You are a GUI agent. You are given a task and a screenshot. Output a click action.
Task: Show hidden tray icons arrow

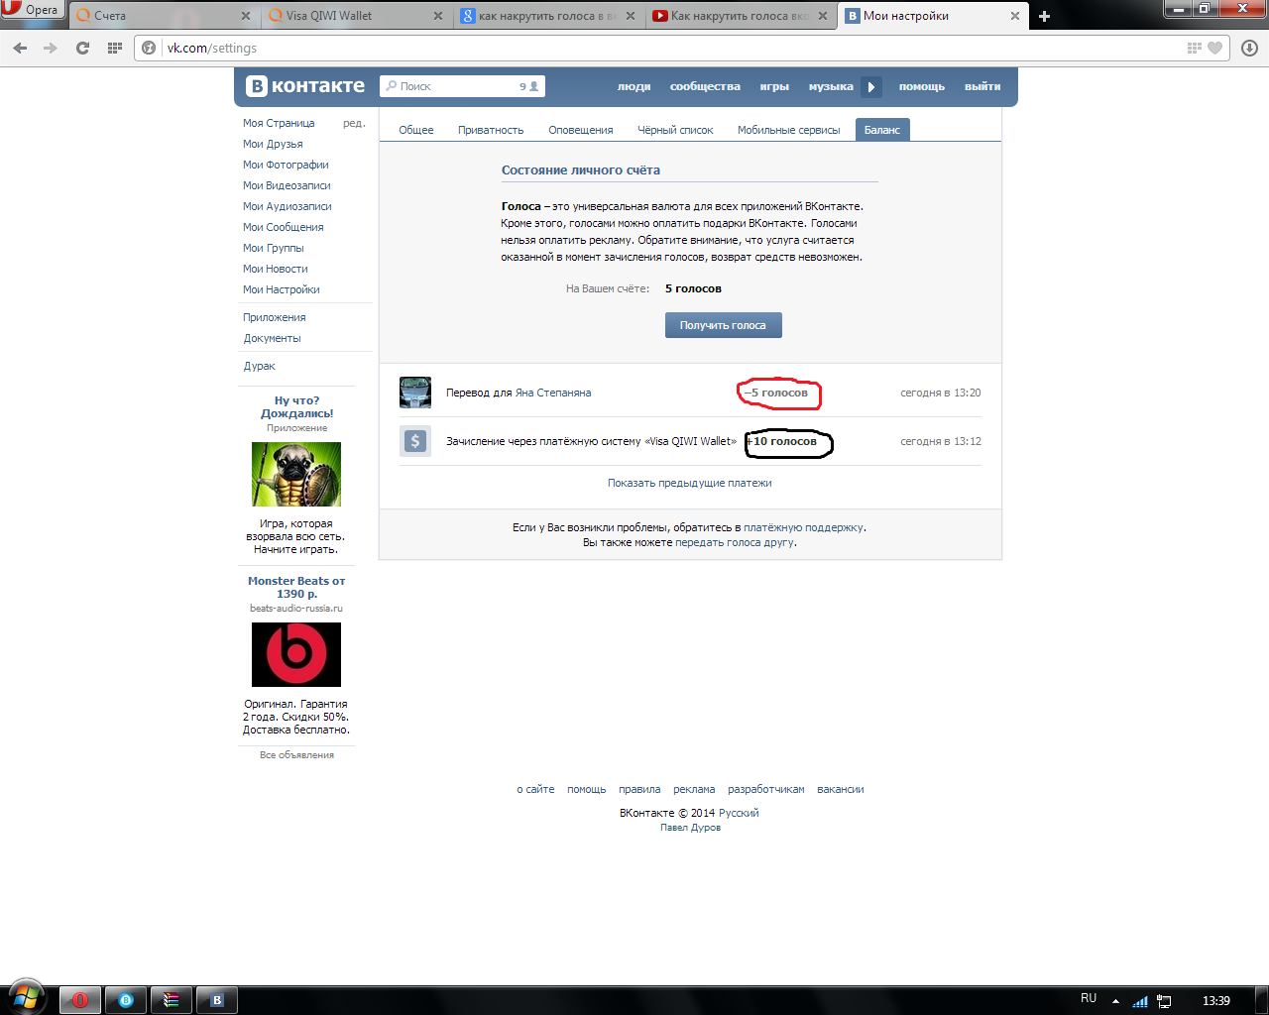coord(1115,1001)
